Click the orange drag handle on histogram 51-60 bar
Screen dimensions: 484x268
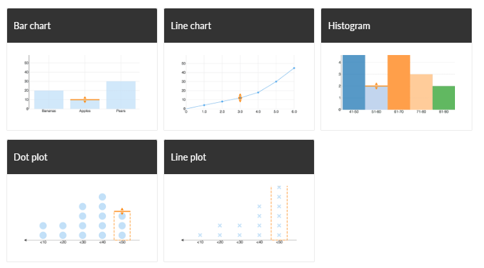pyautogui.click(x=376, y=86)
